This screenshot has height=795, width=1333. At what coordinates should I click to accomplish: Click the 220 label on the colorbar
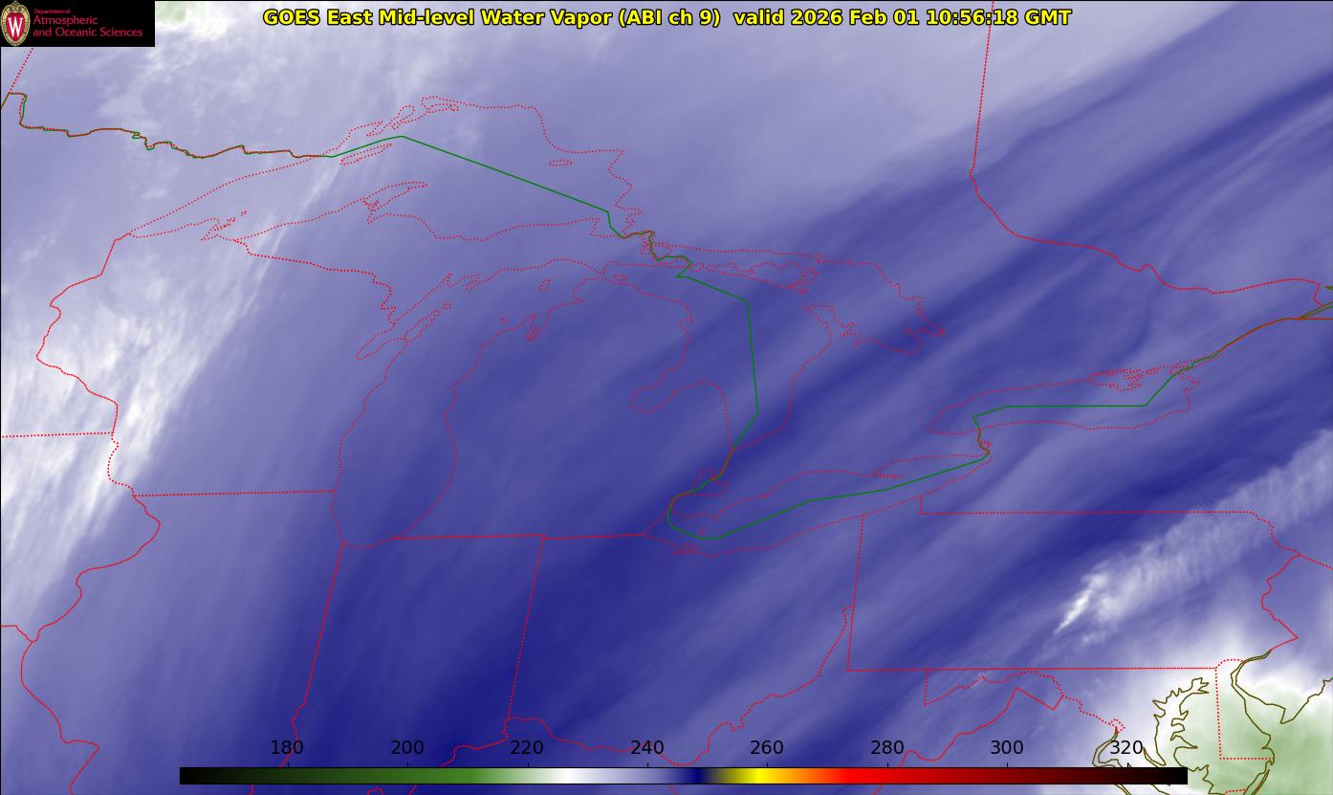click(x=527, y=748)
